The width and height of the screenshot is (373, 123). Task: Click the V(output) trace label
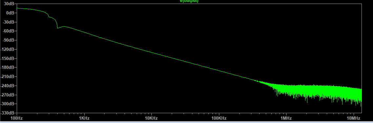(x=189, y=1)
